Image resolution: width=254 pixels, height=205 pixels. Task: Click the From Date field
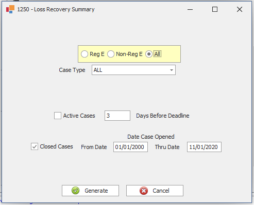pos(130,147)
